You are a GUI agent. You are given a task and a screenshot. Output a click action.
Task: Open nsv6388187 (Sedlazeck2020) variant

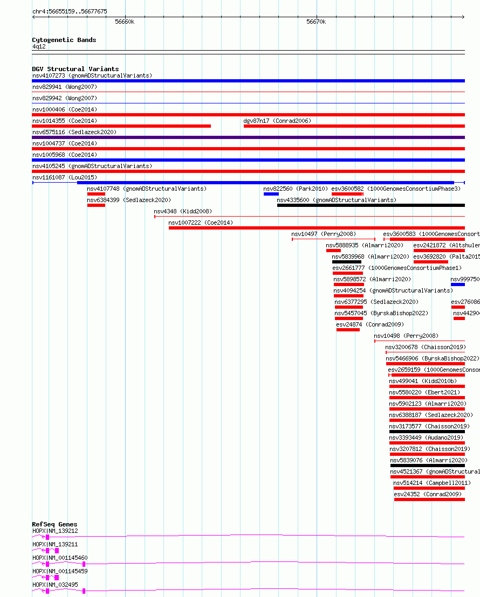point(431,415)
